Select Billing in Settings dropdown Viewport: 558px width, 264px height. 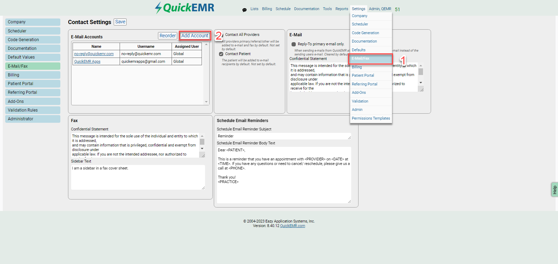point(371,67)
